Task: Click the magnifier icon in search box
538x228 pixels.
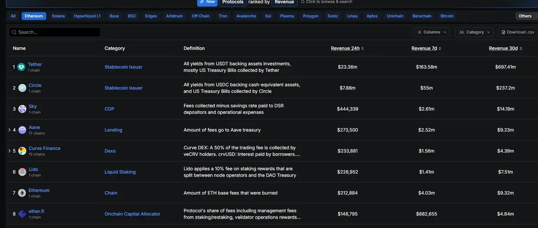Action: tap(14, 32)
